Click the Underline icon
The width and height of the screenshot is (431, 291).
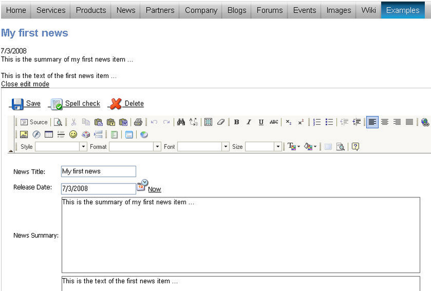pyautogui.click(x=261, y=122)
